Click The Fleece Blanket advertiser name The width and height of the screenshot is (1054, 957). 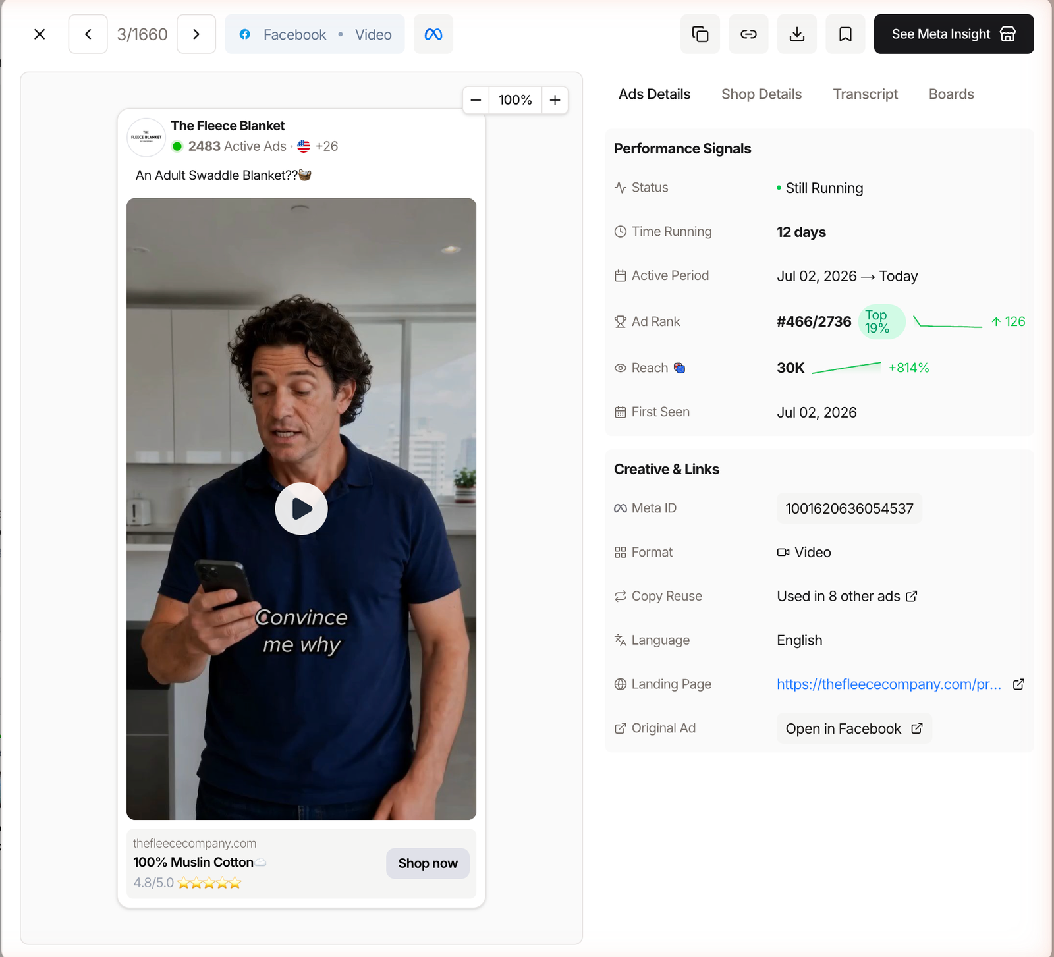click(x=228, y=126)
